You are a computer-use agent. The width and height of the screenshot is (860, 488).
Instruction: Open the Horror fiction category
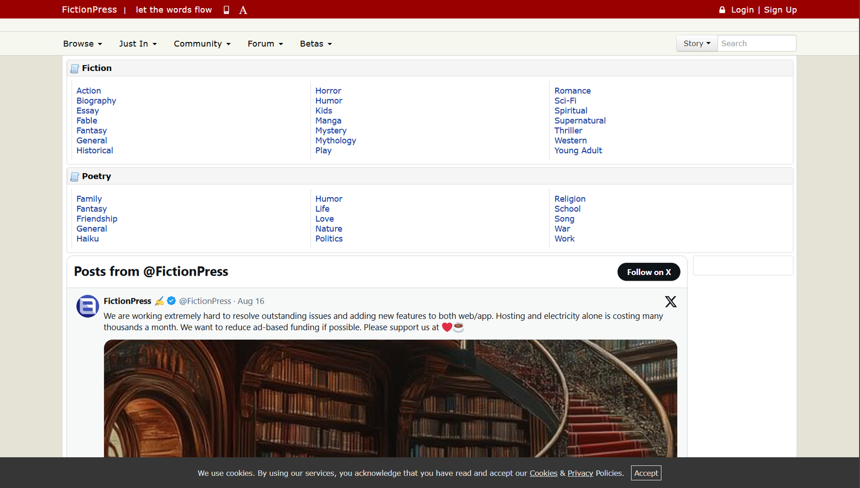(x=328, y=91)
